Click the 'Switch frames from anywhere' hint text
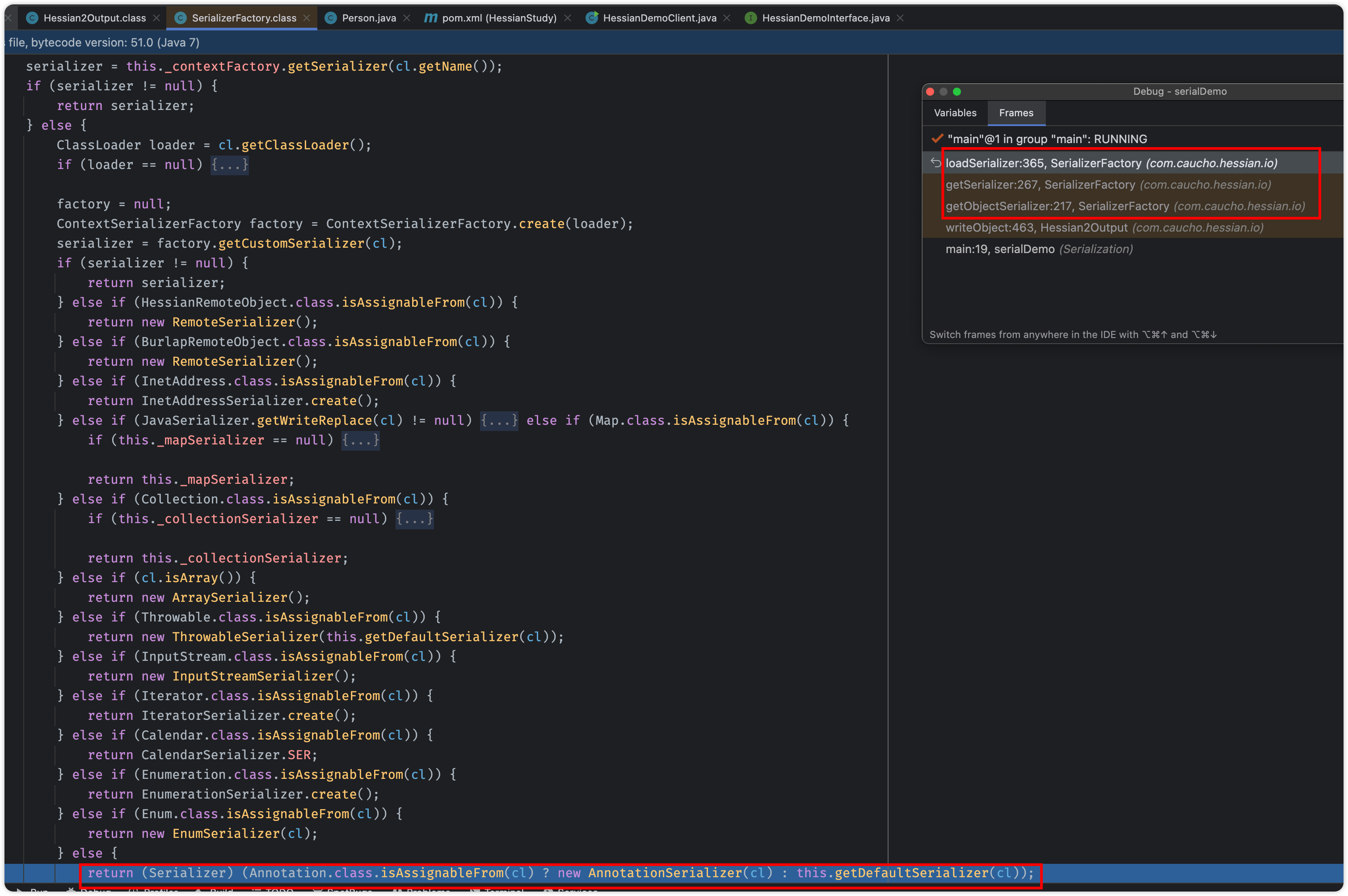Viewport: 1348px width, 896px height. pos(1073,334)
